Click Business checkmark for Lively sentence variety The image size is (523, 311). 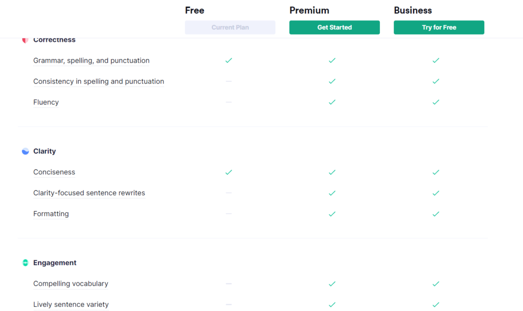[436, 304]
